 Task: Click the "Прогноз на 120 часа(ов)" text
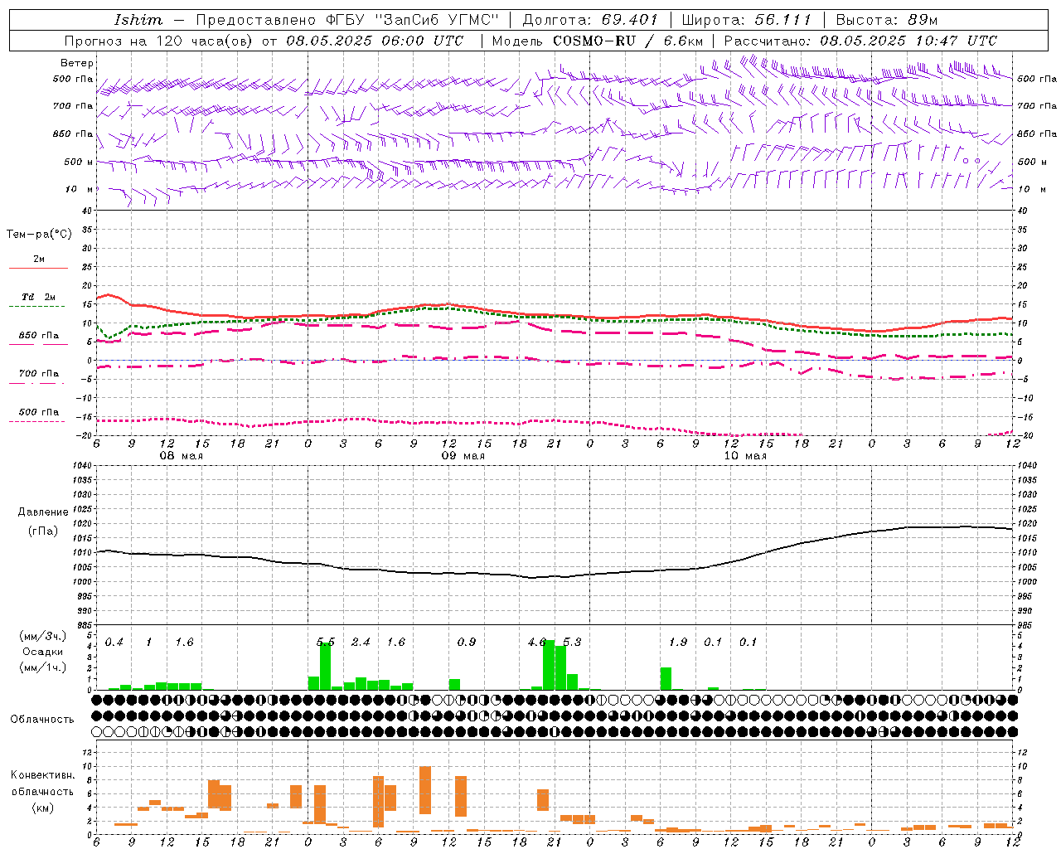159,41
